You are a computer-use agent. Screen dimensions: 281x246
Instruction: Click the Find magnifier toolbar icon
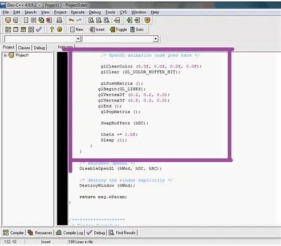91,20
